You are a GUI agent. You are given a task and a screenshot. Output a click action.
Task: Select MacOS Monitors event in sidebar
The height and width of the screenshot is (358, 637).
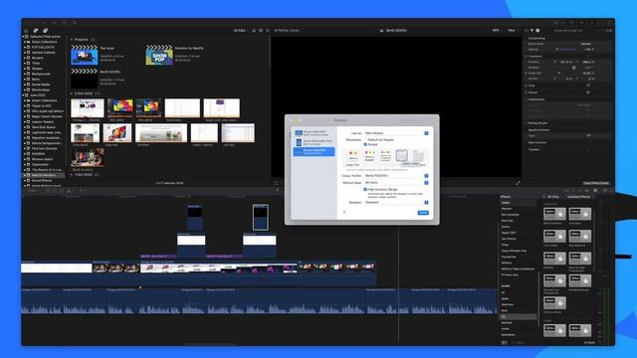click(43, 175)
